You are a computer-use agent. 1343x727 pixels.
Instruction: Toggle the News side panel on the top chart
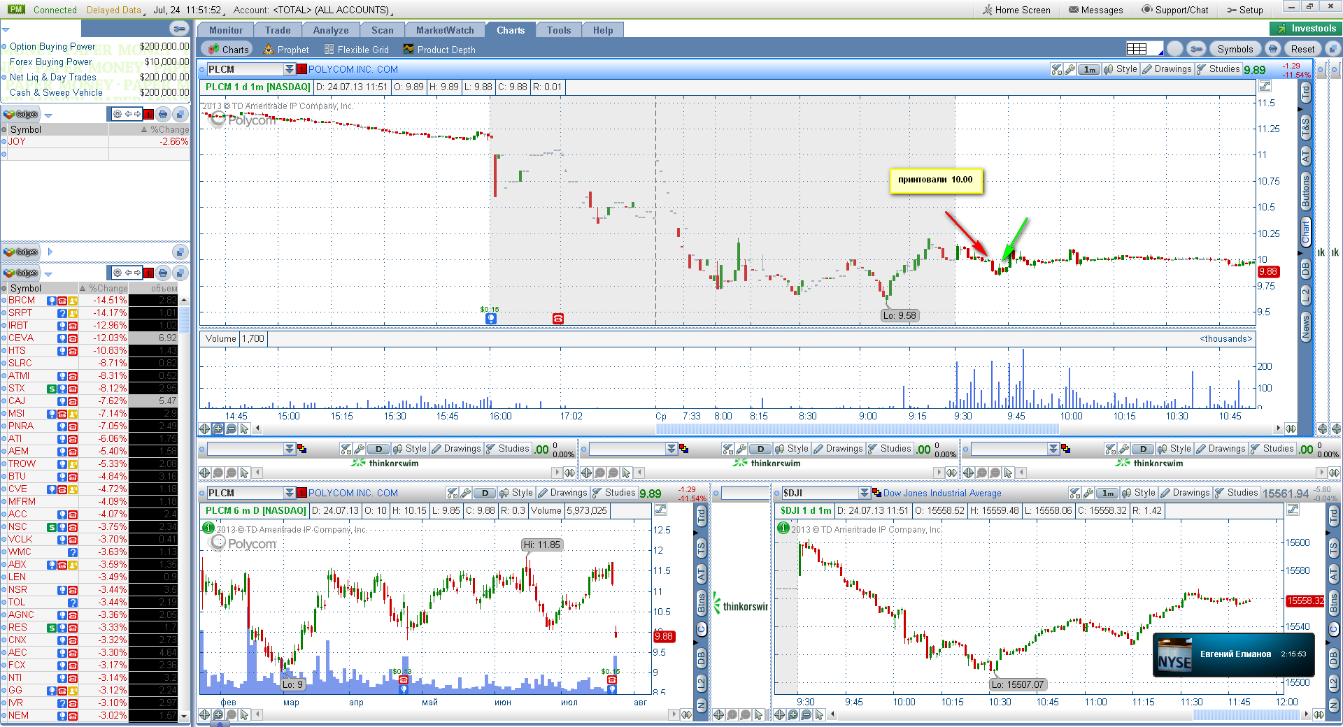1305,327
